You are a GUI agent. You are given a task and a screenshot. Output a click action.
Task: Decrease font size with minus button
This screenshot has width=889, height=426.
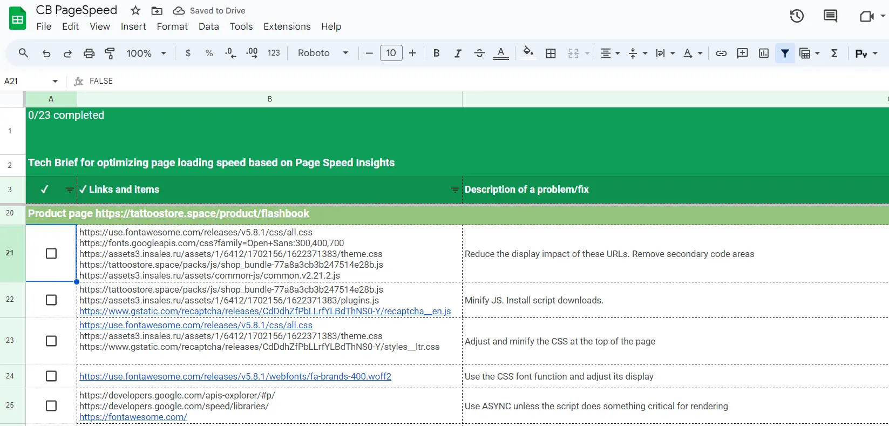[369, 53]
